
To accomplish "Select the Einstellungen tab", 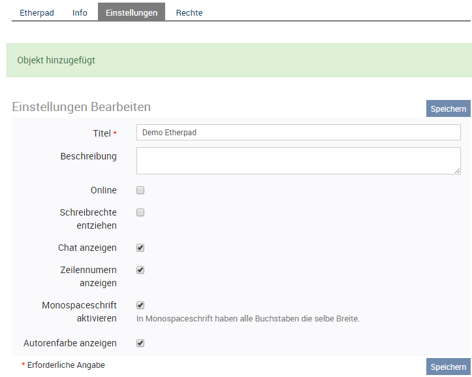I will pos(131,12).
